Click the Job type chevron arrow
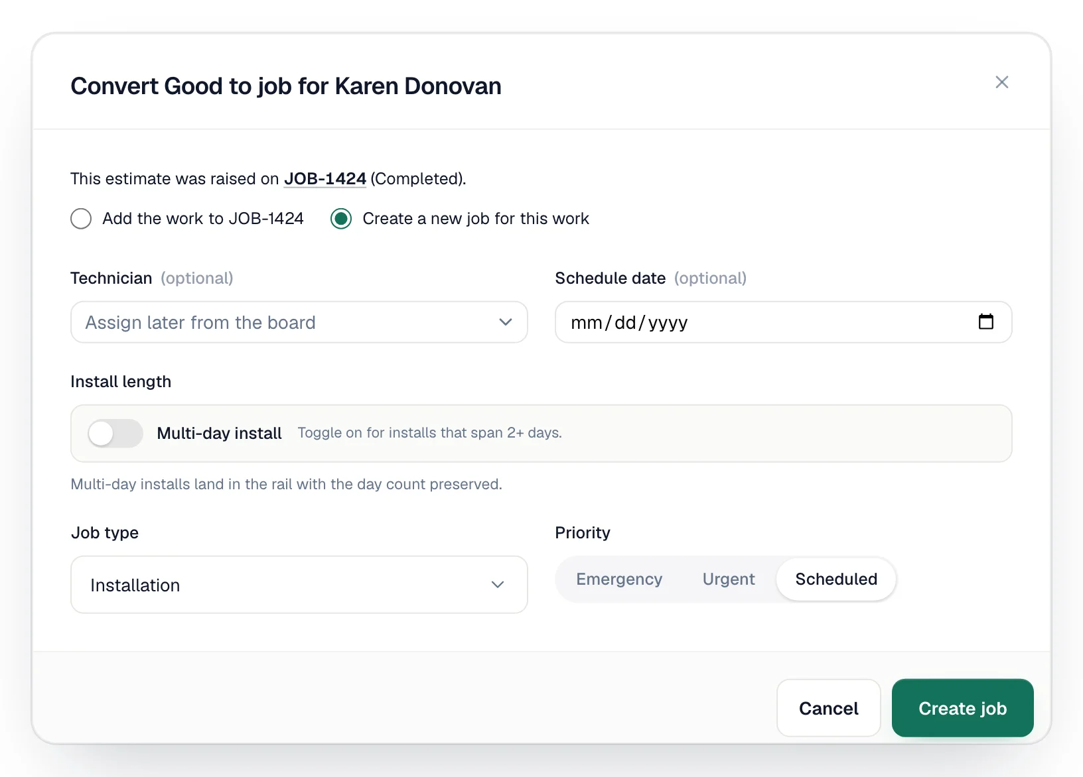The width and height of the screenshot is (1083, 777). 498,585
